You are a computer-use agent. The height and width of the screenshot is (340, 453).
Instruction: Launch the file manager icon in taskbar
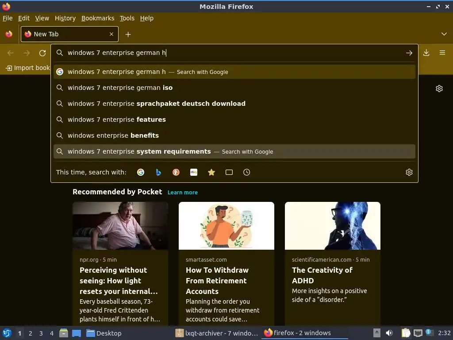64,333
